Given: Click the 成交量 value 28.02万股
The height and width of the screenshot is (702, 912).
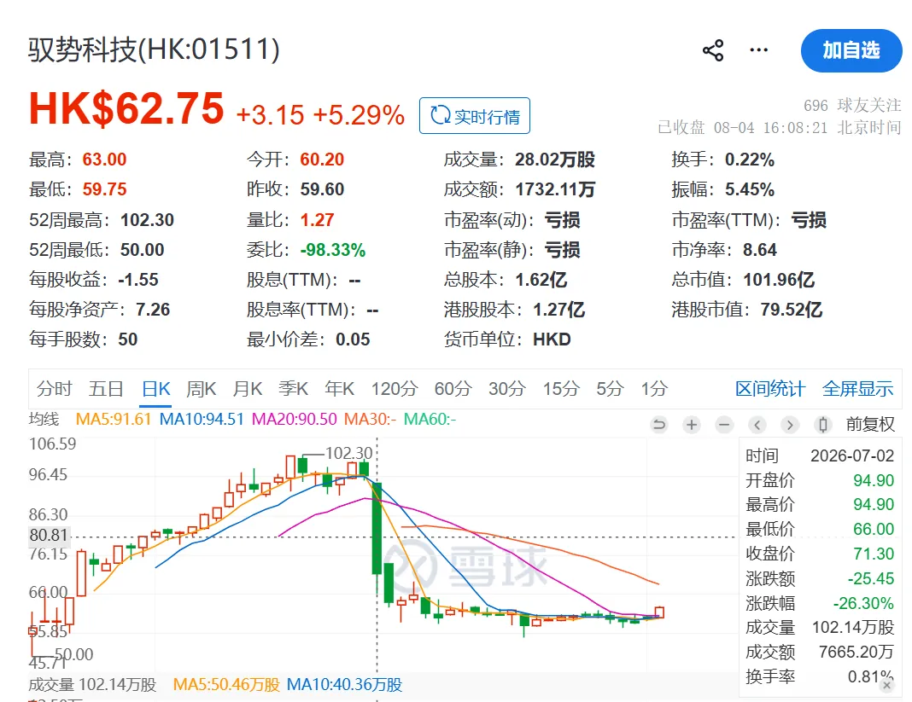Looking at the screenshot, I should click(x=555, y=160).
